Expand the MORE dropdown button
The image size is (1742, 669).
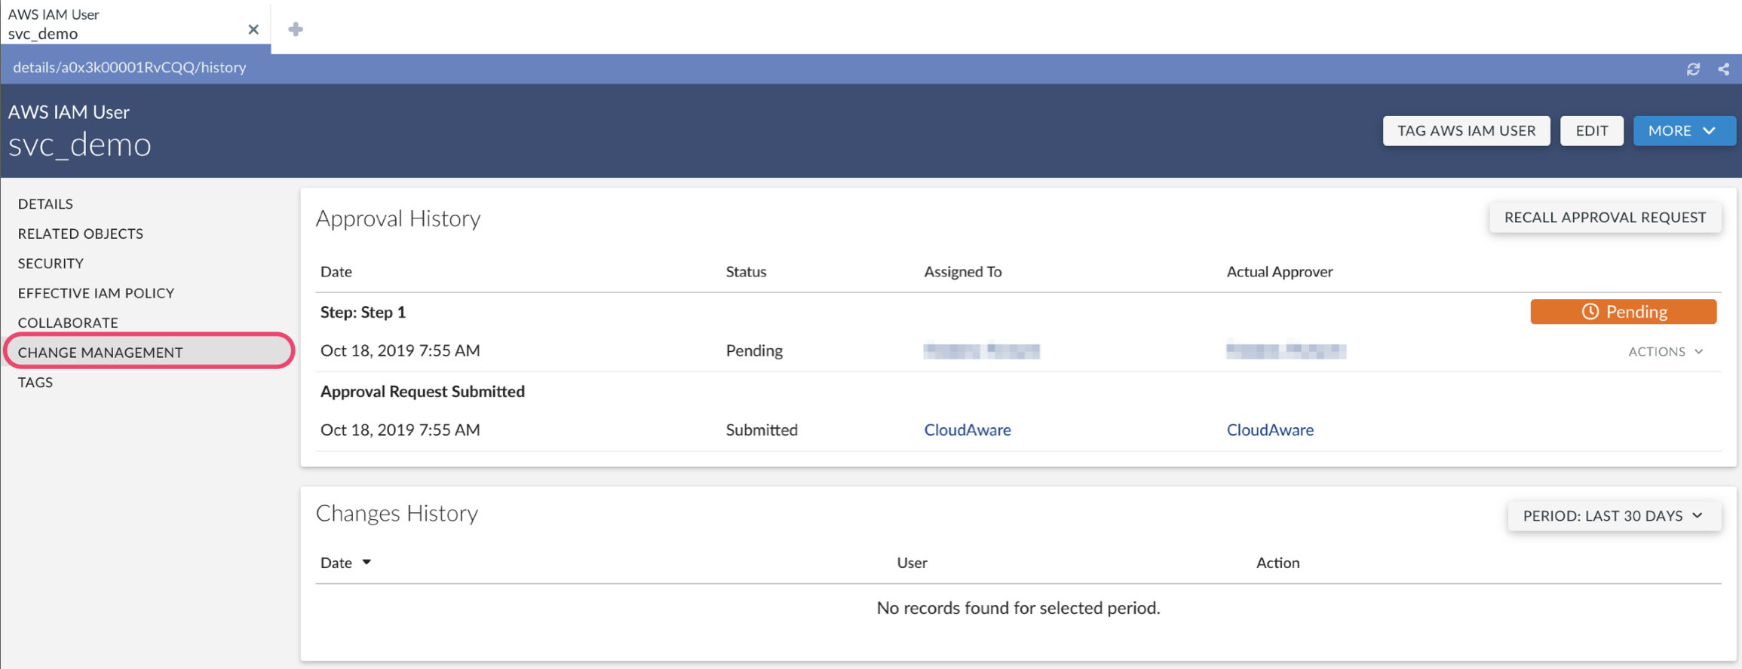point(1683,131)
